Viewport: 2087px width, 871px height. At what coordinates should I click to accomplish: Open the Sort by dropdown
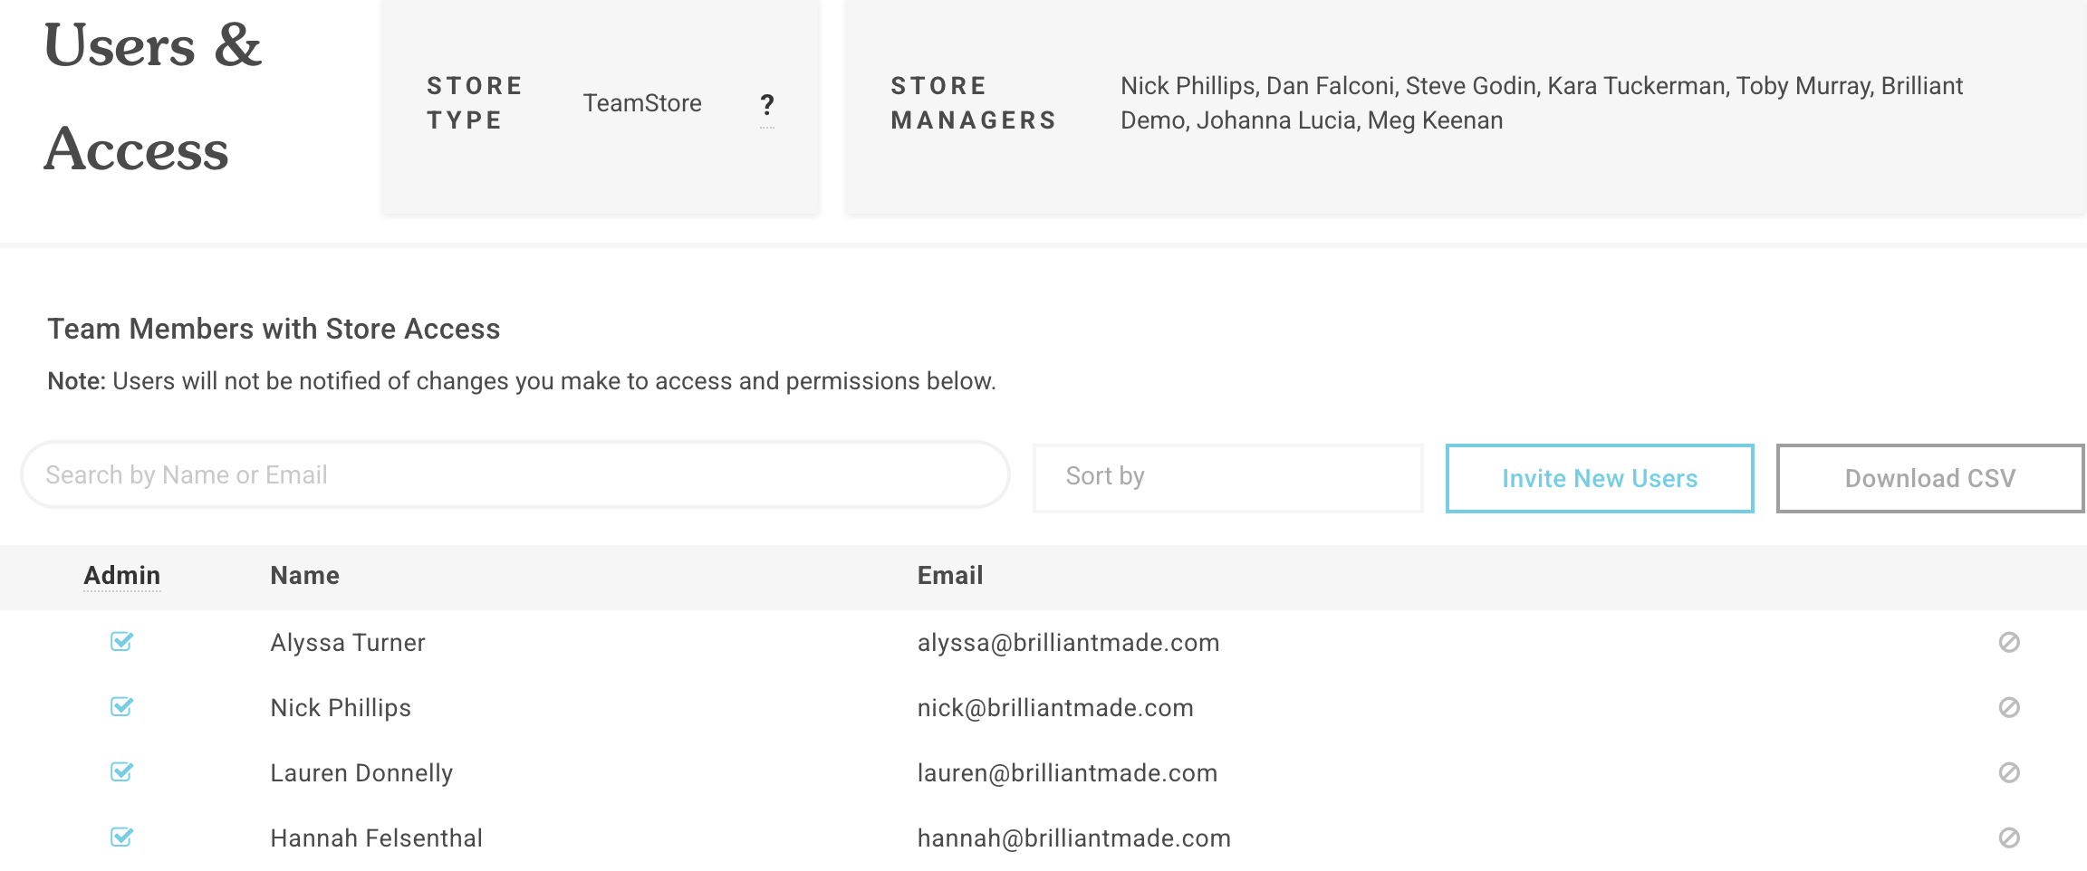click(x=1228, y=477)
